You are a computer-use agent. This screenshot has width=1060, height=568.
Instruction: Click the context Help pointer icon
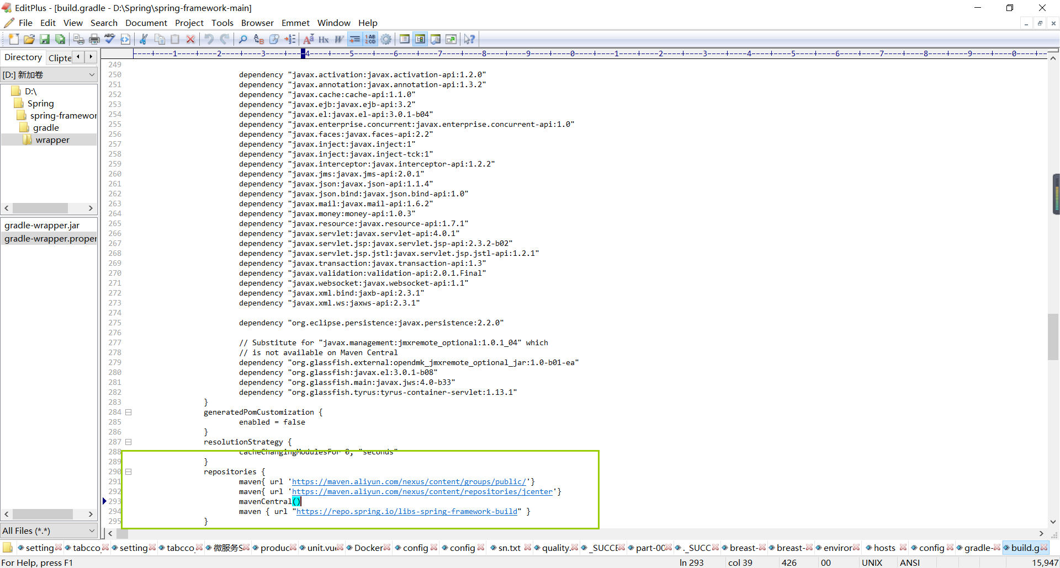(x=469, y=39)
